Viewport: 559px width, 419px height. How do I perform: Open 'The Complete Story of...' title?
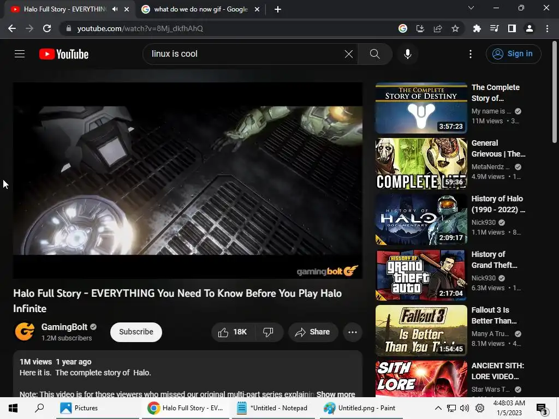496,93
